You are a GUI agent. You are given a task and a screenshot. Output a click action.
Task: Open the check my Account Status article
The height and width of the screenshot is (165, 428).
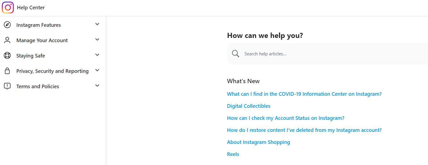286,118
